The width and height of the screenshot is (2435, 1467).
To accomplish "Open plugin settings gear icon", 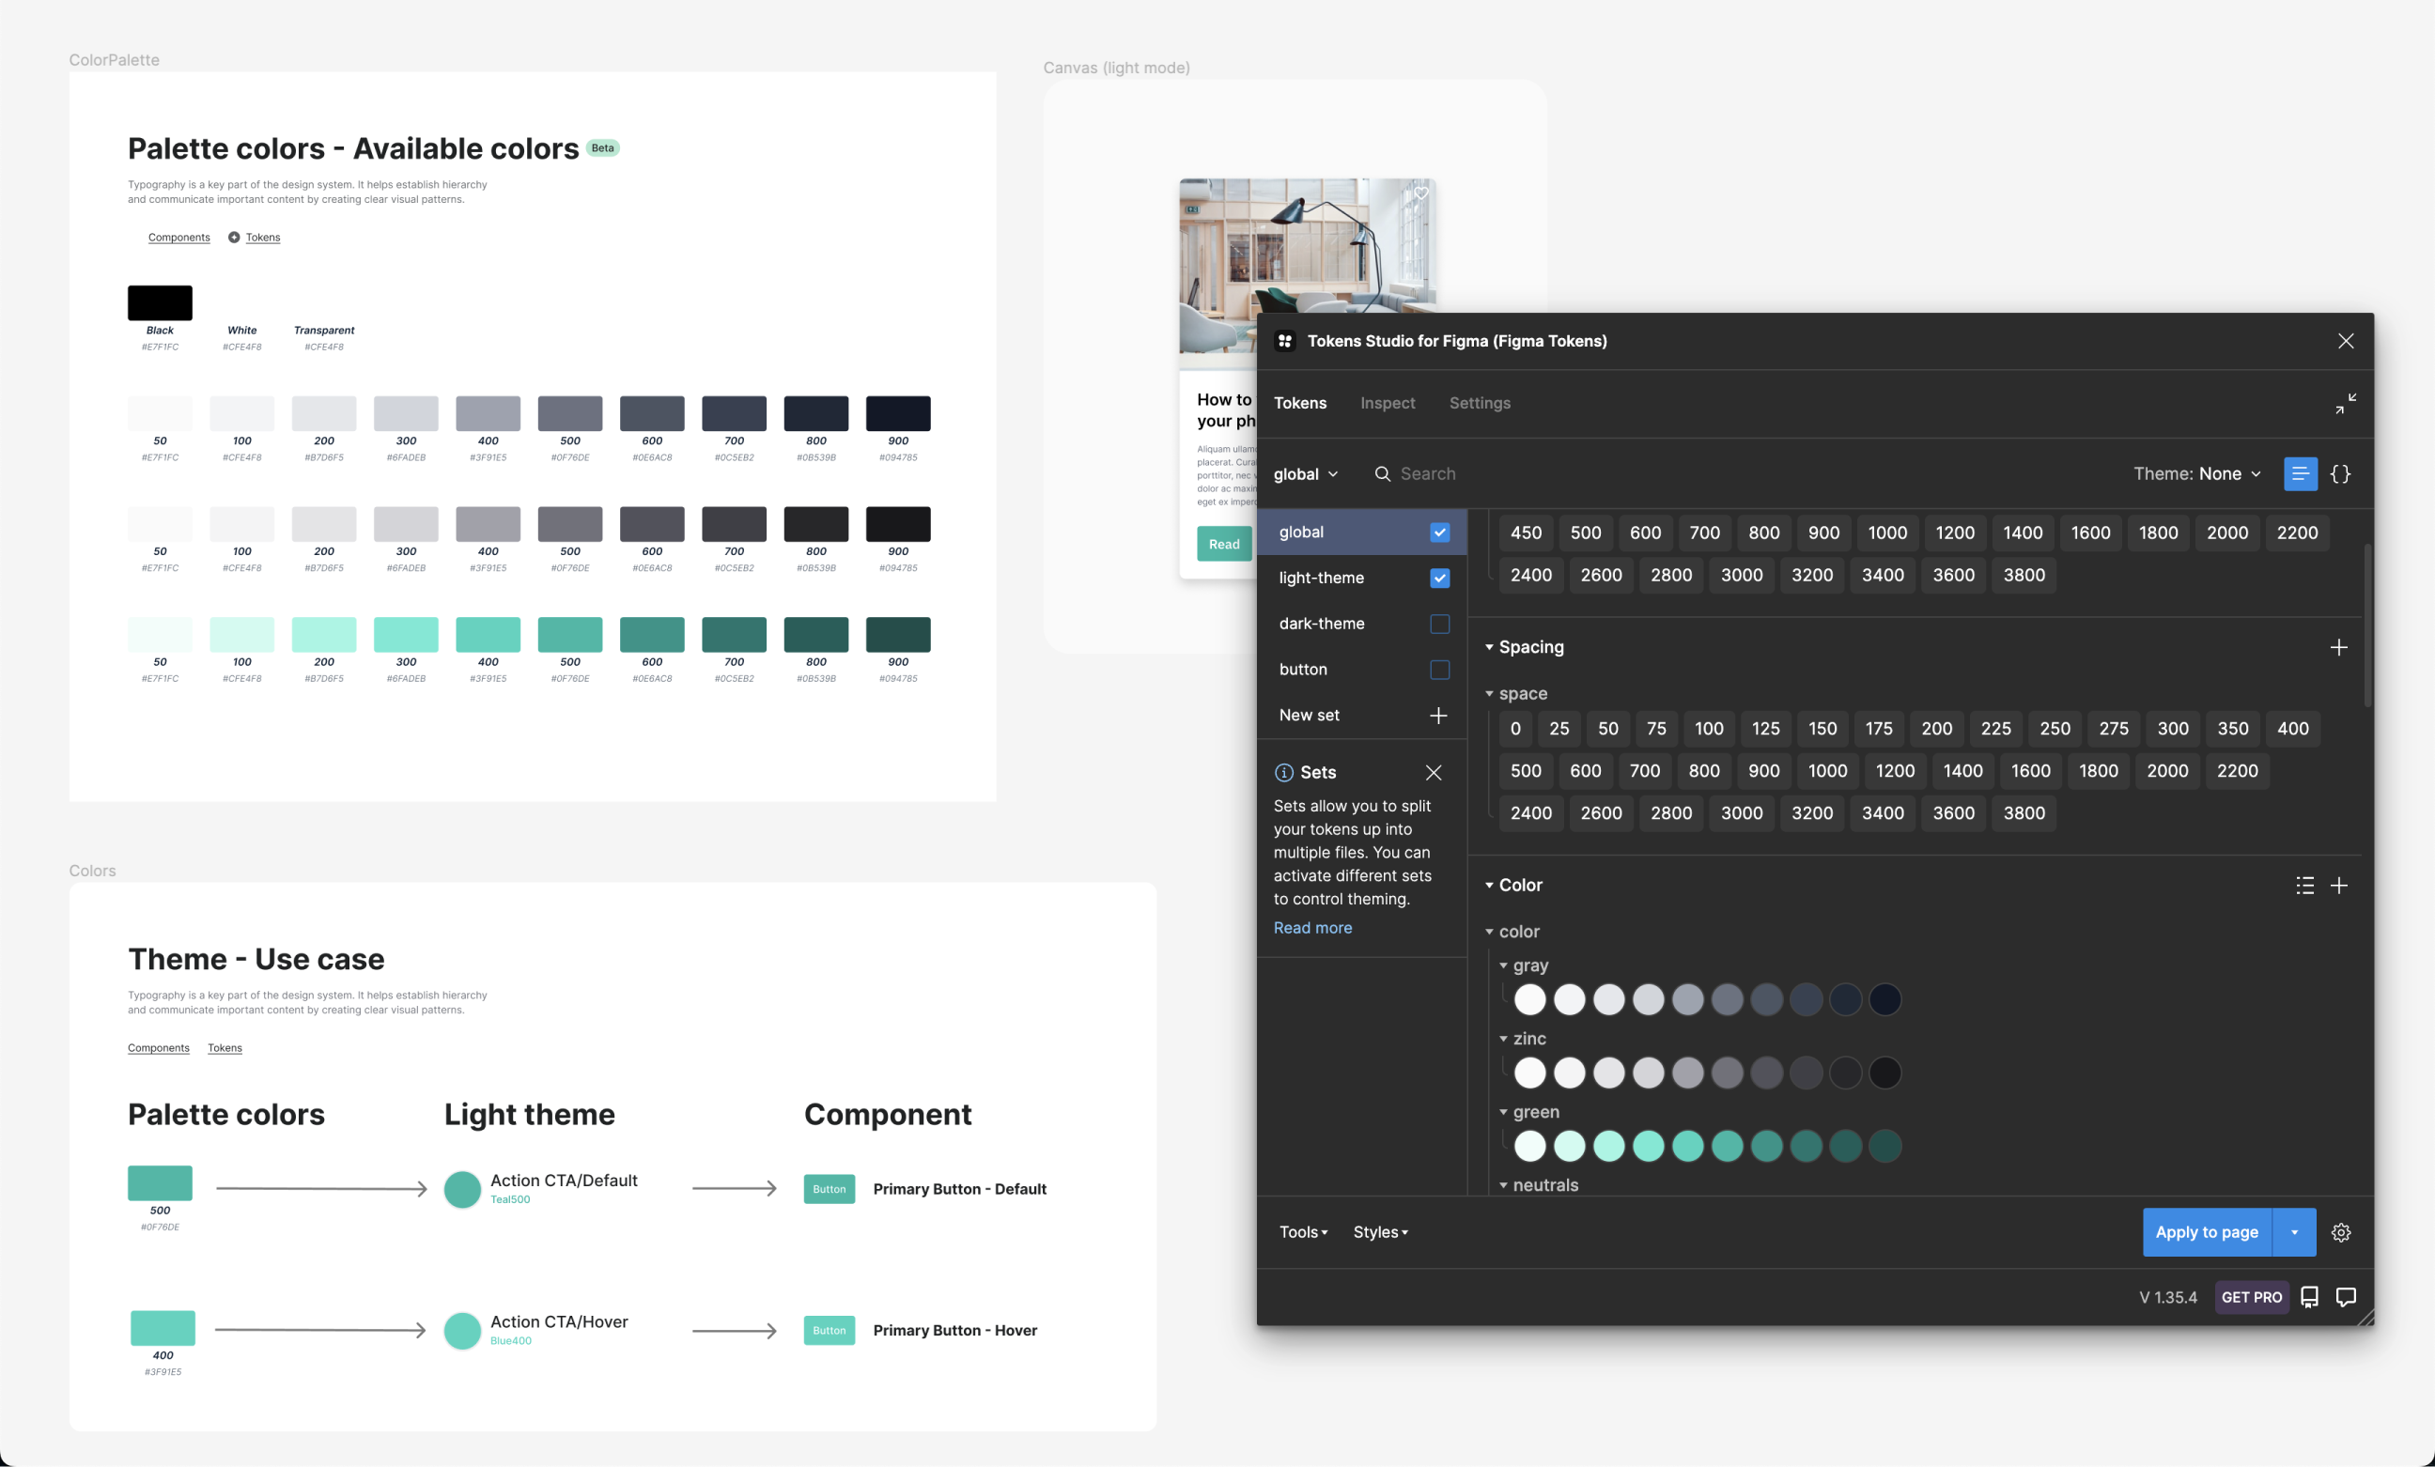I will (x=2340, y=1232).
